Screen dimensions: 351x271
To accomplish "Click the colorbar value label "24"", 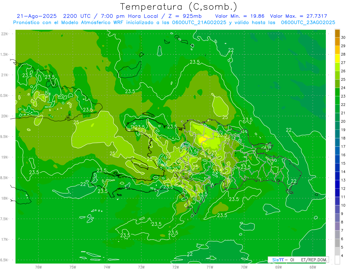I will [x=343, y=88].
